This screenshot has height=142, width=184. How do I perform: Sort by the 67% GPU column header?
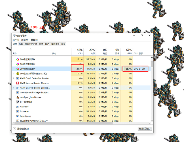tap(127, 52)
